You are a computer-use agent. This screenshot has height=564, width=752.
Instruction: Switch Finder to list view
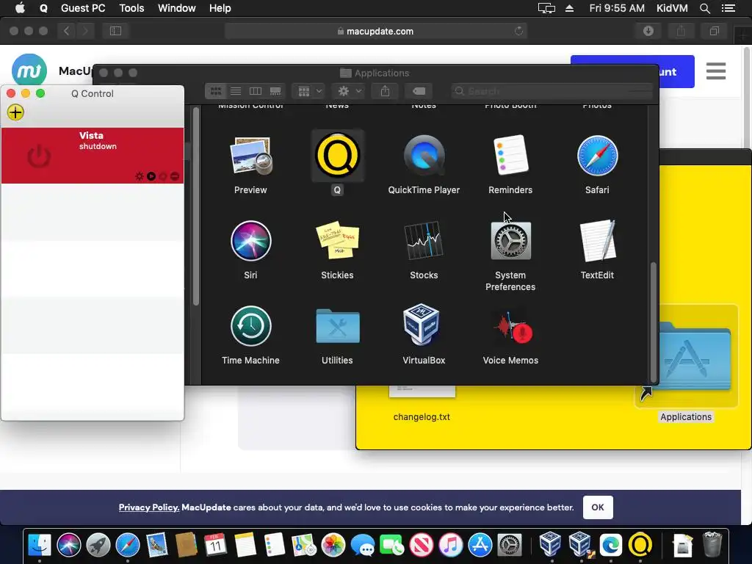(x=236, y=91)
